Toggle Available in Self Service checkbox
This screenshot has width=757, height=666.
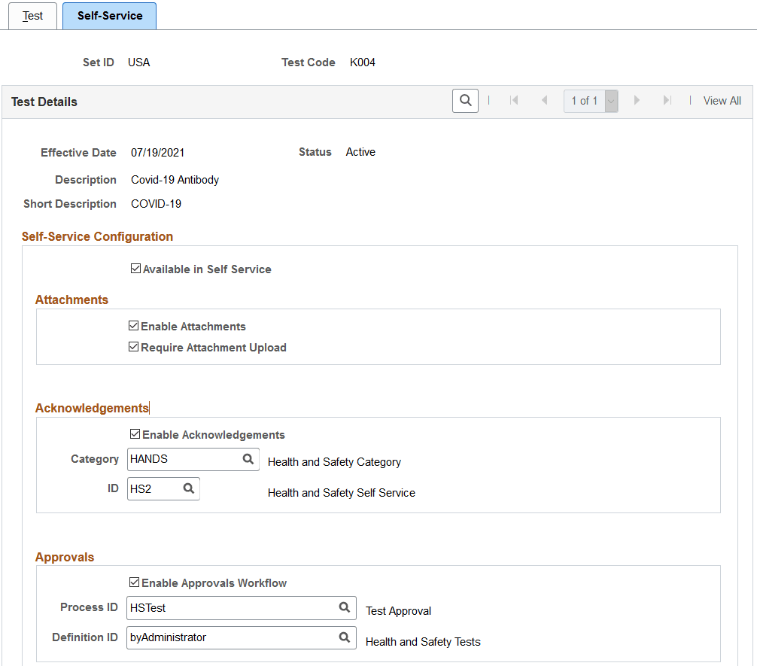tap(136, 268)
